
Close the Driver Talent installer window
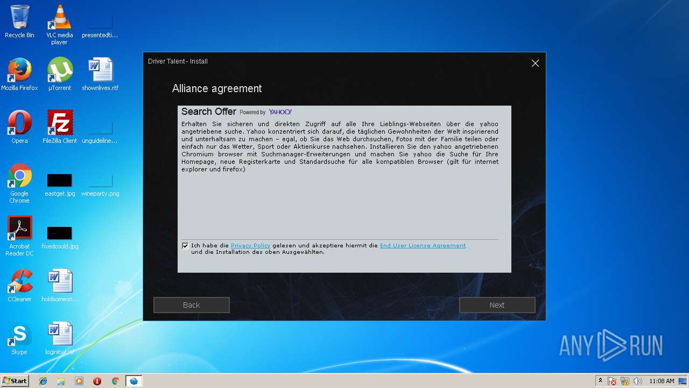[x=535, y=63]
